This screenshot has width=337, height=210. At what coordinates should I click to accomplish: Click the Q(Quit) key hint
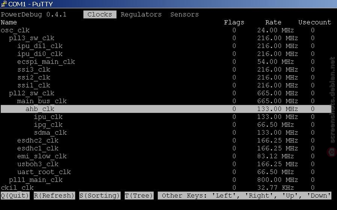coord(15,196)
